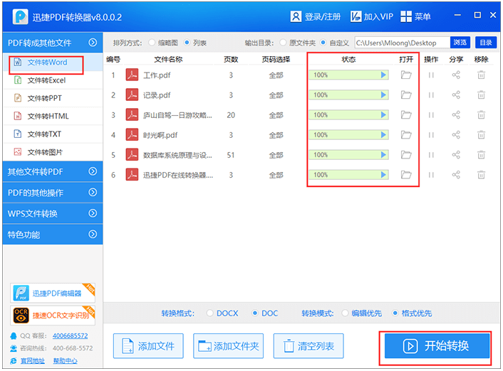Select 列表 arrangement mode
This screenshot has width=503, height=371.
tap(187, 43)
